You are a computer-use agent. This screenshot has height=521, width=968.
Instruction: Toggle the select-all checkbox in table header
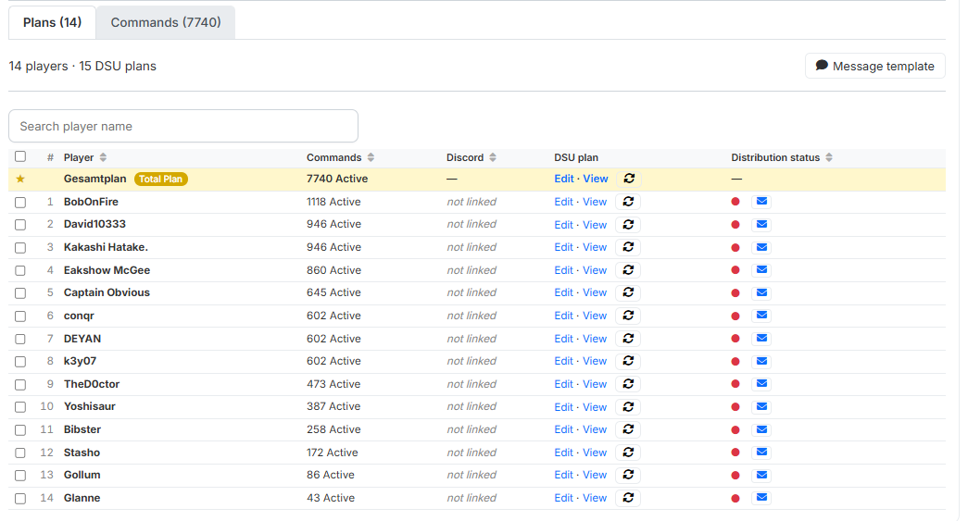(x=20, y=156)
